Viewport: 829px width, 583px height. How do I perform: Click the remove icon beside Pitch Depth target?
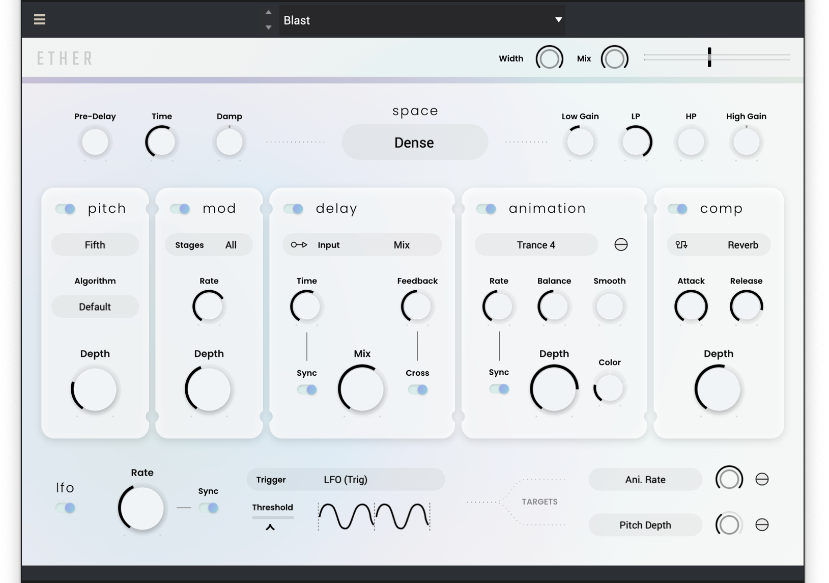762,525
